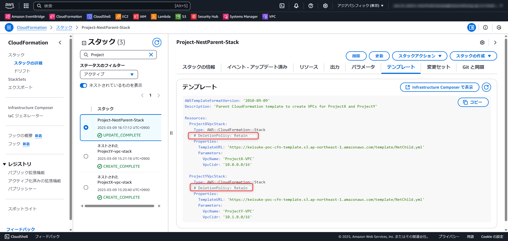Open CloudFormation favorites shortcut

click(66, 16)
